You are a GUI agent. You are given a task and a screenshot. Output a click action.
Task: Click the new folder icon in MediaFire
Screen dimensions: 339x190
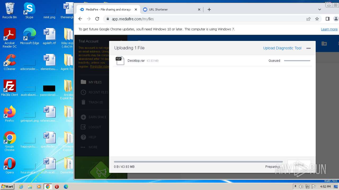(324, 44)
